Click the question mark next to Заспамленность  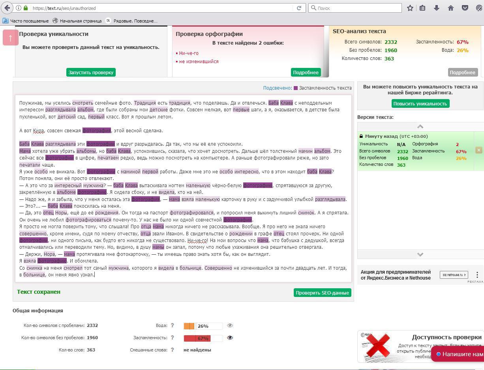(x=172, y=338)
